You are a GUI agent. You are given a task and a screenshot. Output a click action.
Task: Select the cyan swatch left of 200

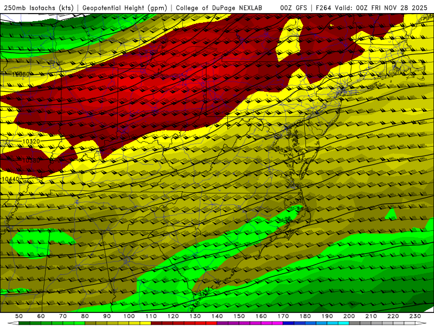click(x=344, y=323)
